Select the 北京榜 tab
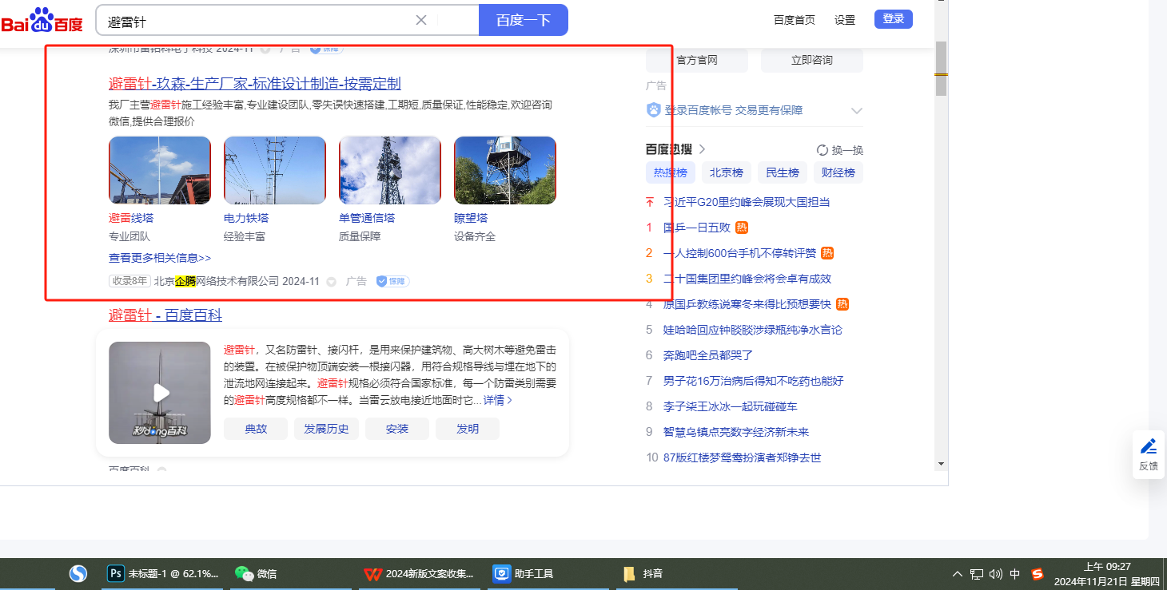 click(x=727, y=172)
